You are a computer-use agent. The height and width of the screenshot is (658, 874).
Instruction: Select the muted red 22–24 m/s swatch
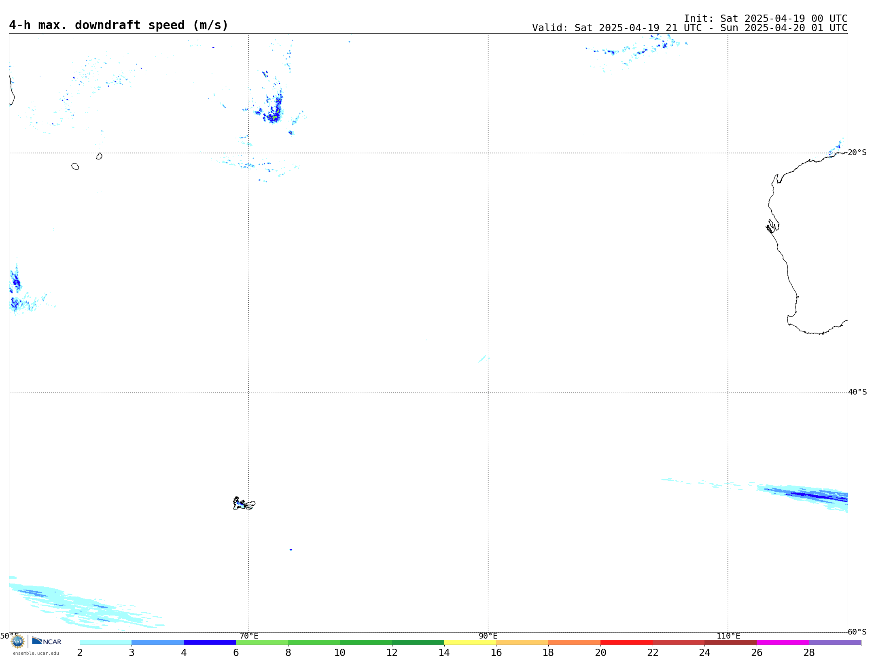(x=679, y=643)
